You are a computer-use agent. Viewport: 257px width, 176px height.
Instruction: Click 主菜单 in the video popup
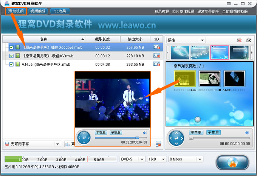pyautogui.click(x=101, y=133)
